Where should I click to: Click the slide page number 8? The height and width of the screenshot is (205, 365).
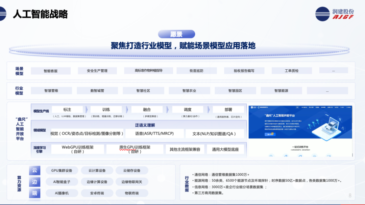pyautogui.click(x=350, y=196)
